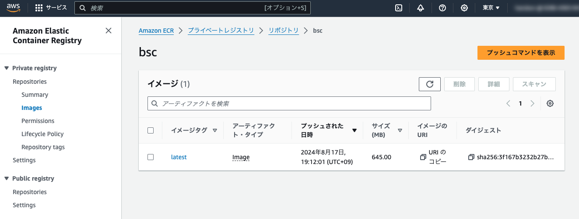Open the Tokyo region dropdown
This screenshot has height=219, width=579.
(x=491, y=8)
